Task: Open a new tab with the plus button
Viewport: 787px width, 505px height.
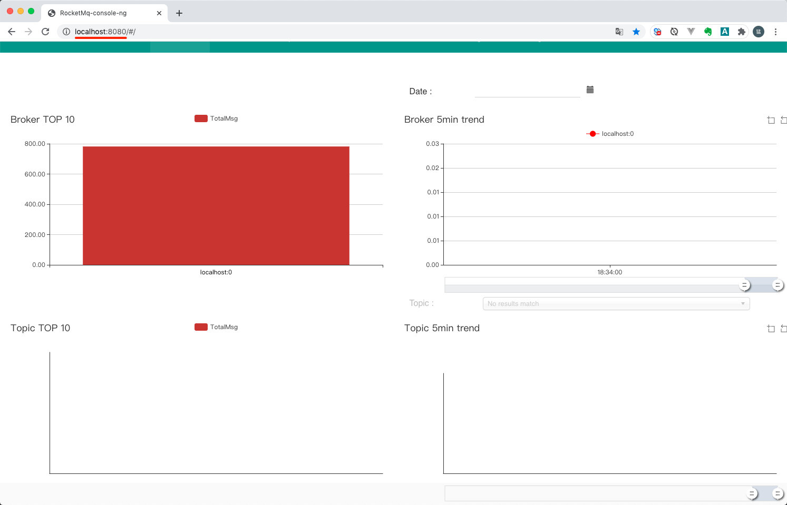Action: (x=179, y=13)
